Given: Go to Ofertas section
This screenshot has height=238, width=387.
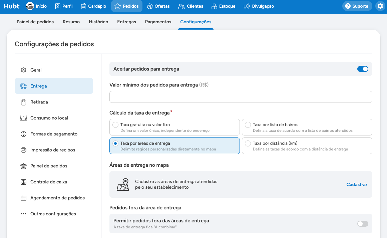Looking at the screenshot, I should (158, 6).
